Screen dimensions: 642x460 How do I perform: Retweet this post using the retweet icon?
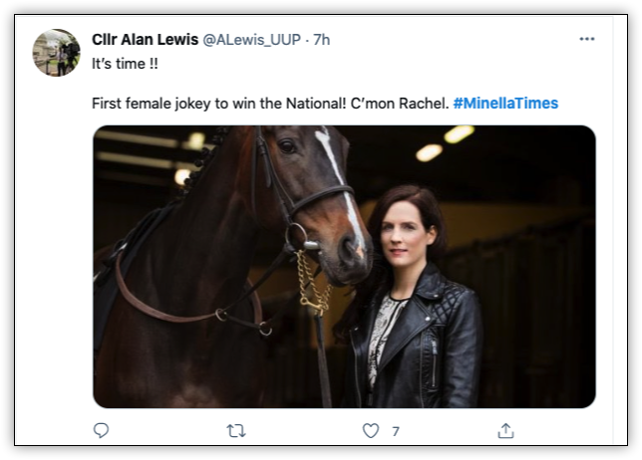click(x=236, y=431)
